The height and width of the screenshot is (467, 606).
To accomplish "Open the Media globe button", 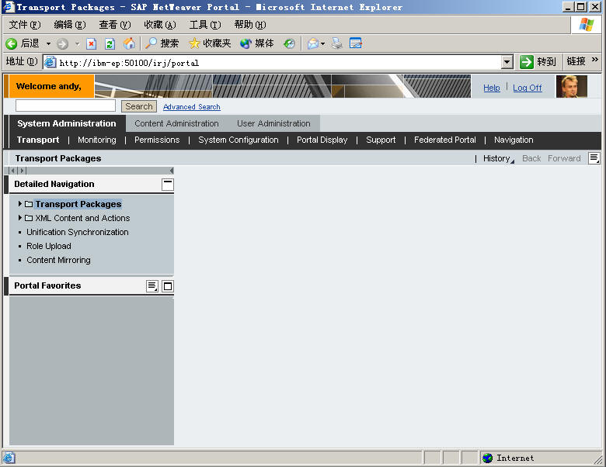I will 257,43.
